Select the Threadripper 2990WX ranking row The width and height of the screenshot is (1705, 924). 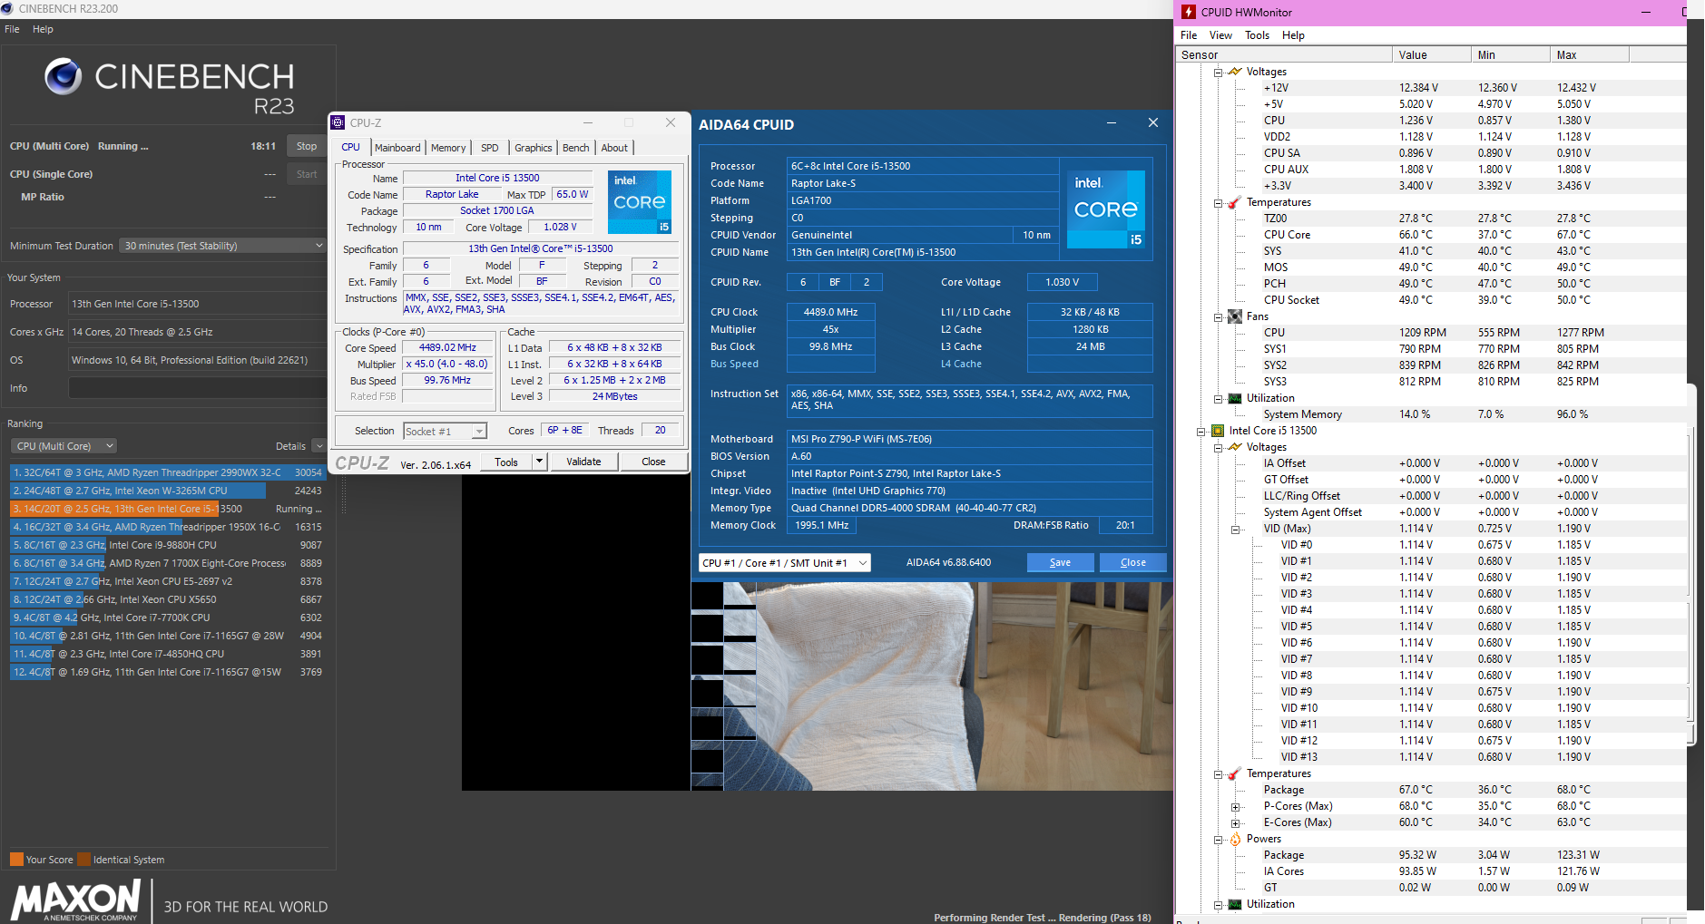[x=168, y=472]
